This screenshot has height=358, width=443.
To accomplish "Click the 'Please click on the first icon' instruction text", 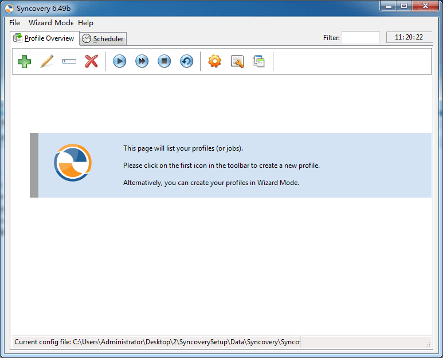I will pyautogui.click(x=221, y=166).
